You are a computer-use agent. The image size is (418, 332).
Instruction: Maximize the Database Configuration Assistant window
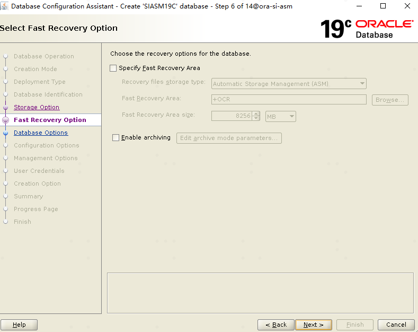pos(383,6)
